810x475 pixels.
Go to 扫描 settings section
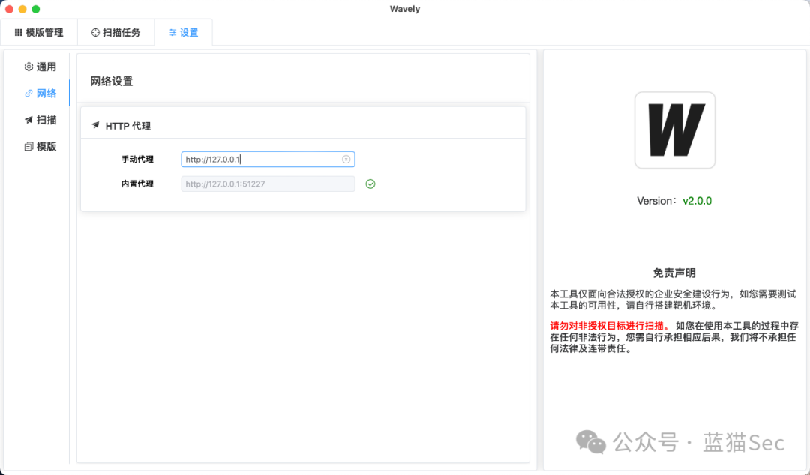pos(40,120)
